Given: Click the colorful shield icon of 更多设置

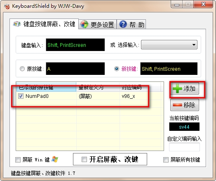Looking at the screenshot, I should coord(84,24).
